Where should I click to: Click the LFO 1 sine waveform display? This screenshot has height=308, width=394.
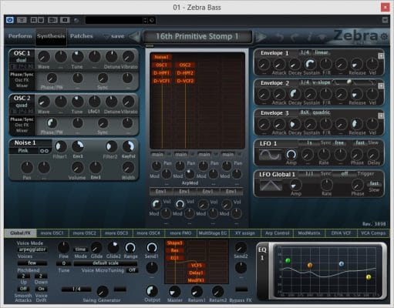(270, 155)
